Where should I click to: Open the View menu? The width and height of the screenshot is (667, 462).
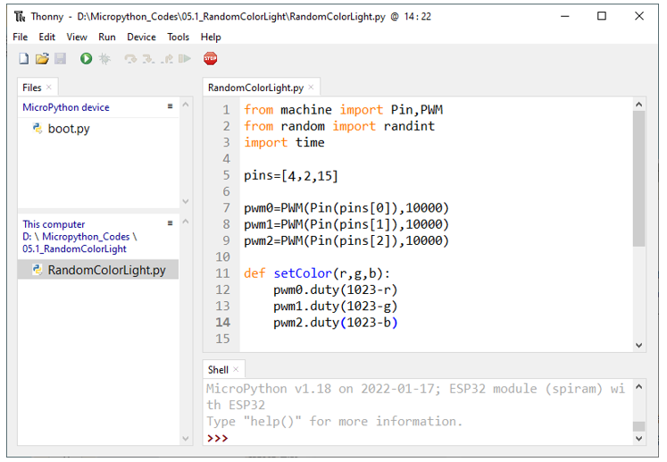click(x=77, y=37)
